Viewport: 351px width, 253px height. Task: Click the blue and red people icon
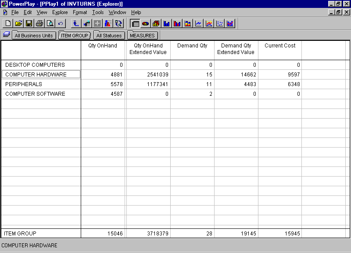[107, 23]
